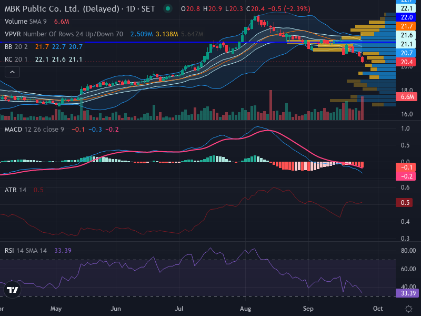Click the 6.6M volume axis label

coord(406,97)
